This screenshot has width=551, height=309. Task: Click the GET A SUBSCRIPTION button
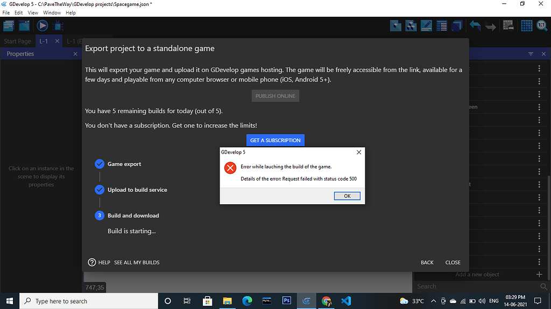275,140
